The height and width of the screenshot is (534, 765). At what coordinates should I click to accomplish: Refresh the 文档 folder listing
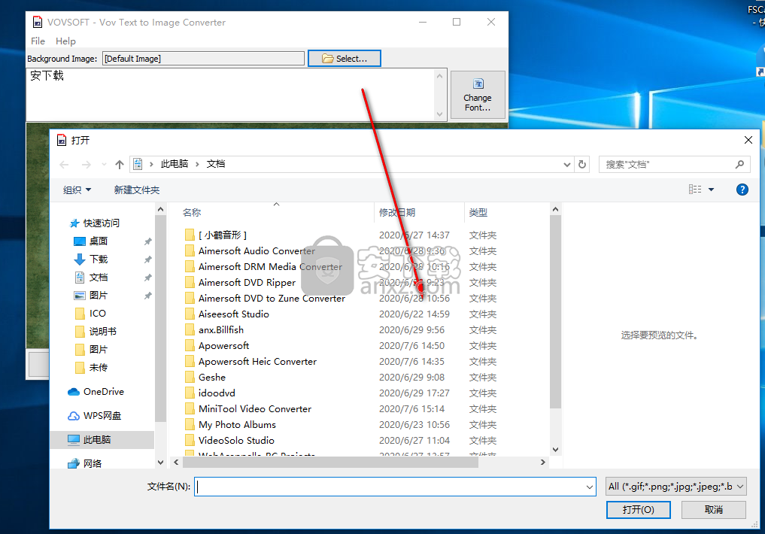582,165
